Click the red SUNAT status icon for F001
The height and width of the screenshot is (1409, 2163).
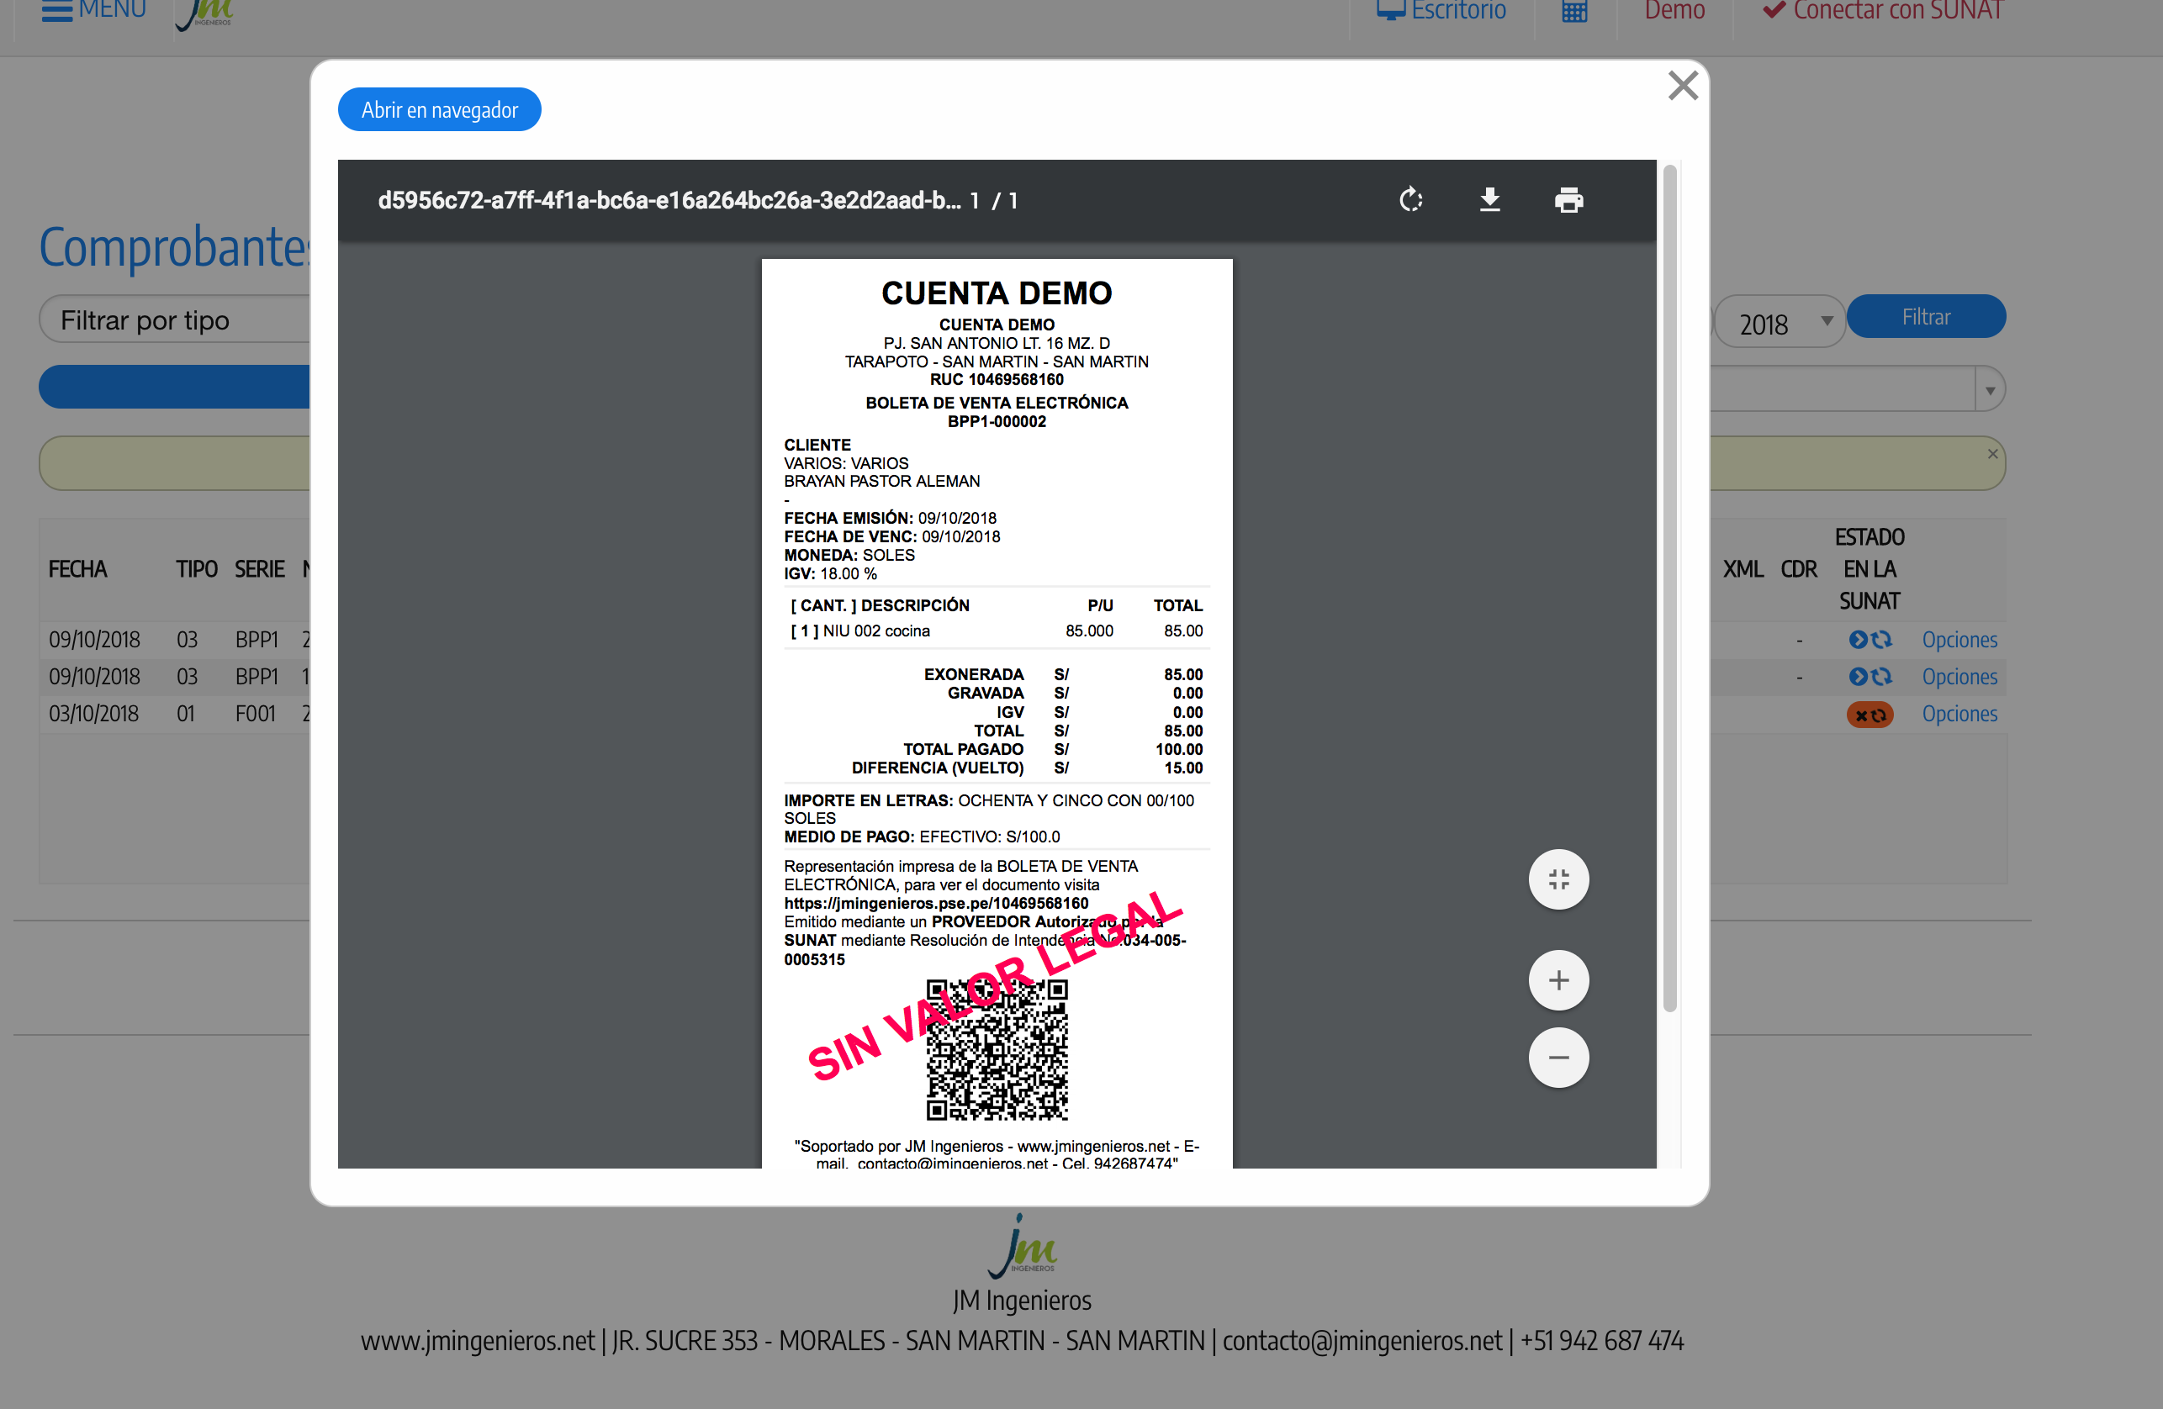coord(1869,715)
